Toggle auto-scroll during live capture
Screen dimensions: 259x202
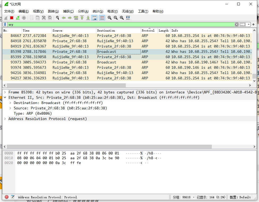pyautogui.click(x=94, y=18)
